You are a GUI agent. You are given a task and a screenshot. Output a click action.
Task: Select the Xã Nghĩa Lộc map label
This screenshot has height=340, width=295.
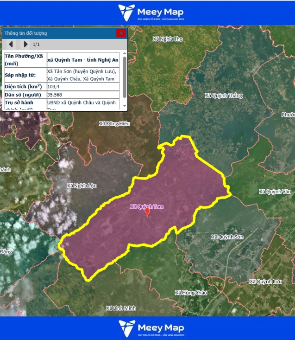(82, 186)
